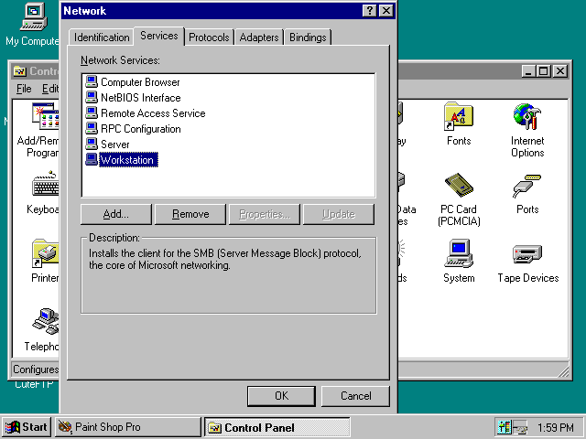Viewport: 586px width, 439px height.
Task: Minimize the Control Panel window
Action: pyautogui.click(x=528, y=71)
